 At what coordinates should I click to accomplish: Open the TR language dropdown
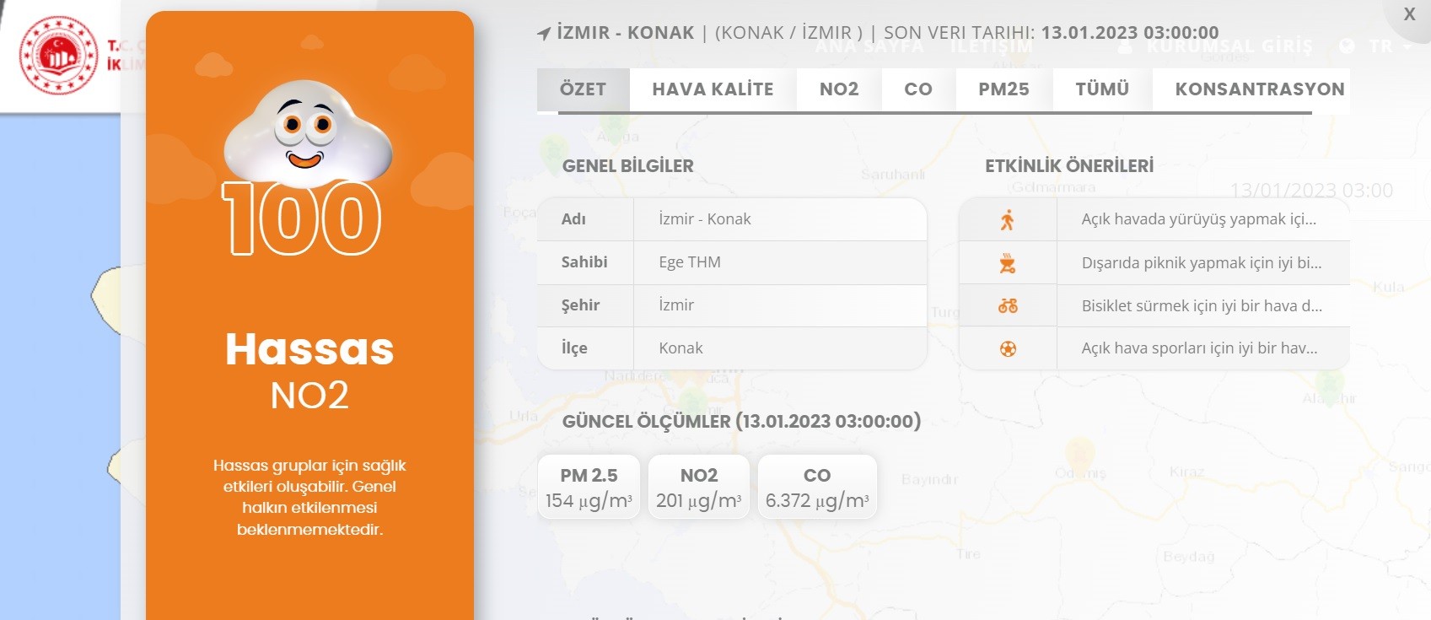pos(1390,46)
